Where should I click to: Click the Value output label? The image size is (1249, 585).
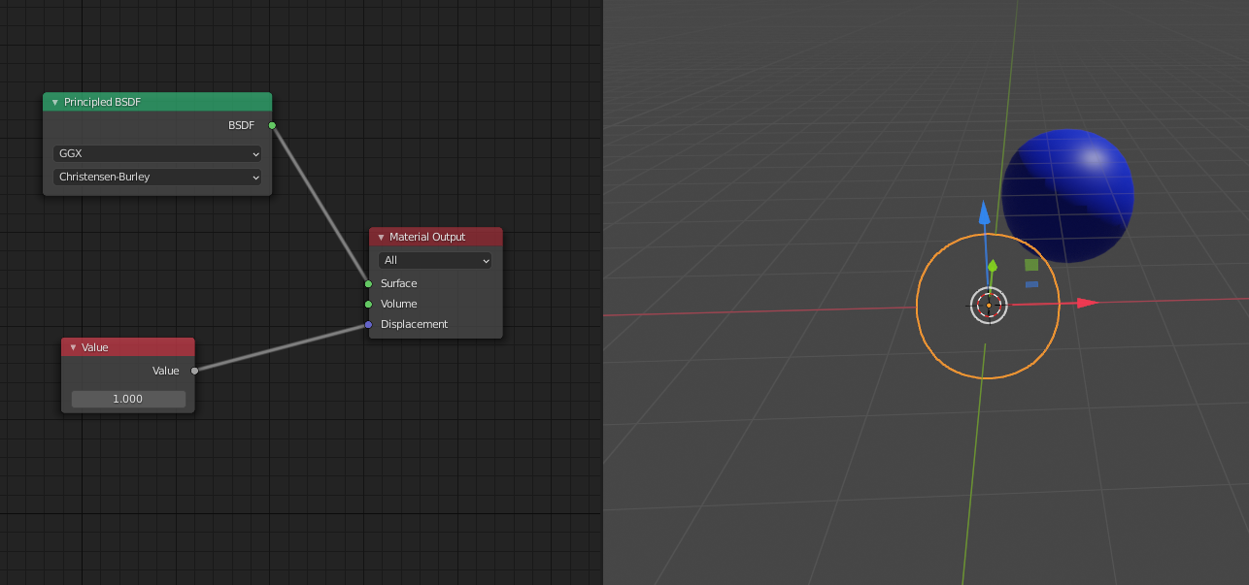[166, 371]
